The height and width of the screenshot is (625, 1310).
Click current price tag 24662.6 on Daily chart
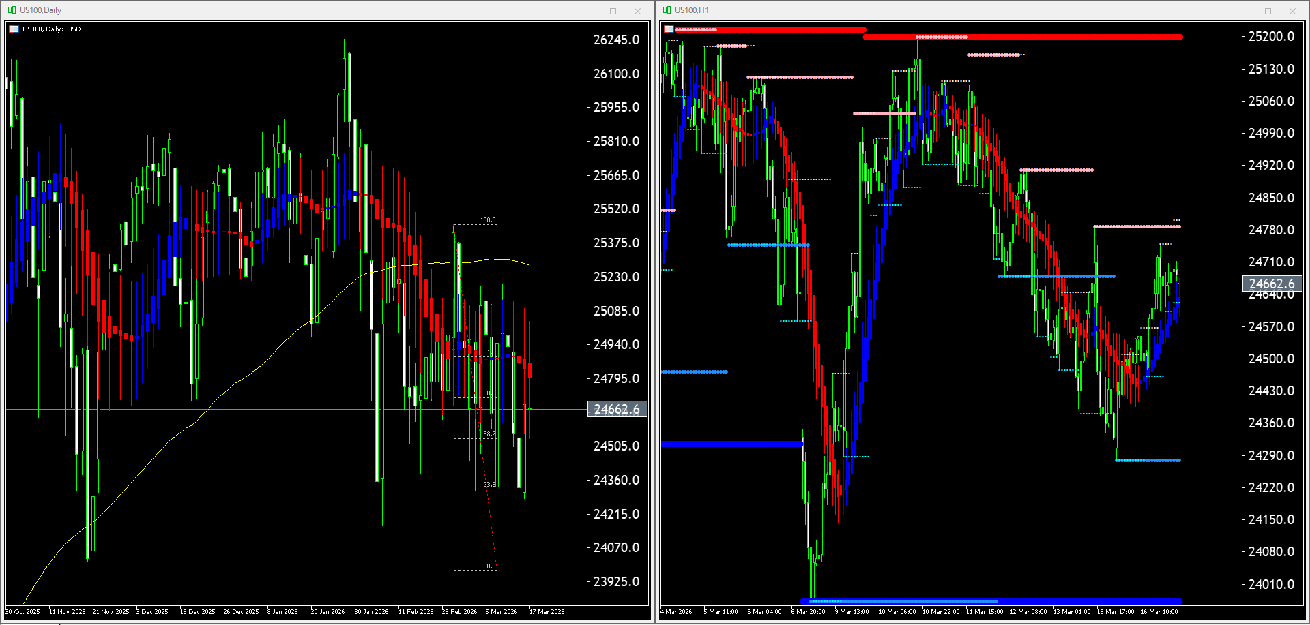coord(617,410)
